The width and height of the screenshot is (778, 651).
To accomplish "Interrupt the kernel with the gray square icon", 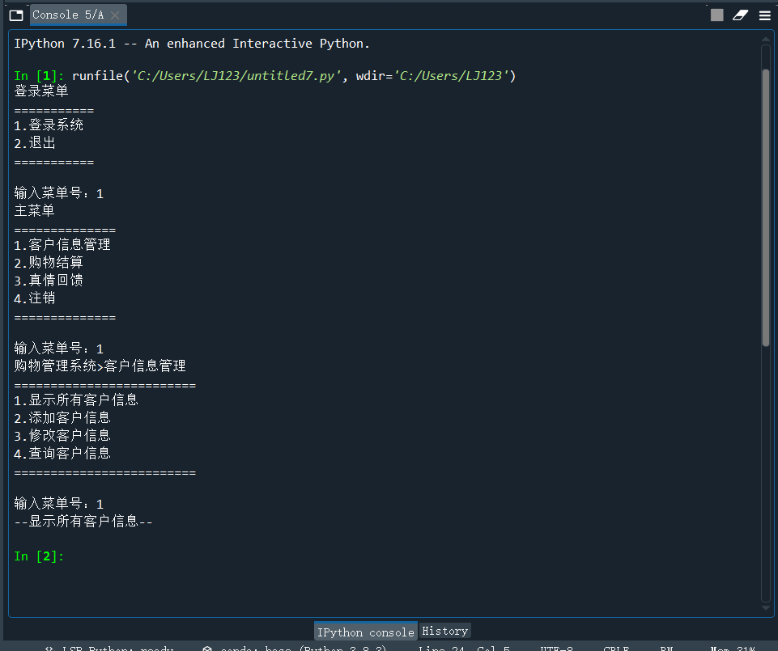I will click(716, 14).
